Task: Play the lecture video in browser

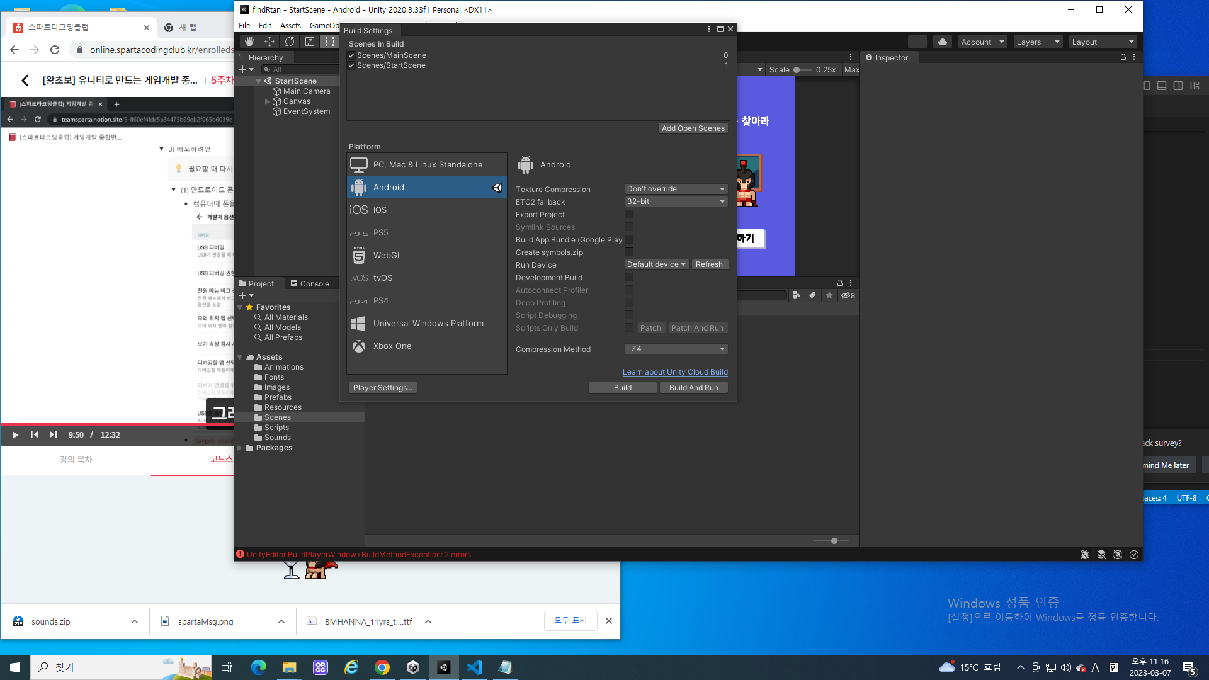Action: coord(15,434)
